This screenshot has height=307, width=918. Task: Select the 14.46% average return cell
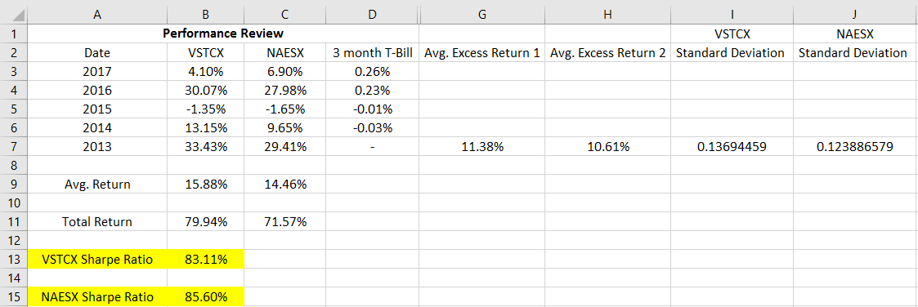point(285,185)
